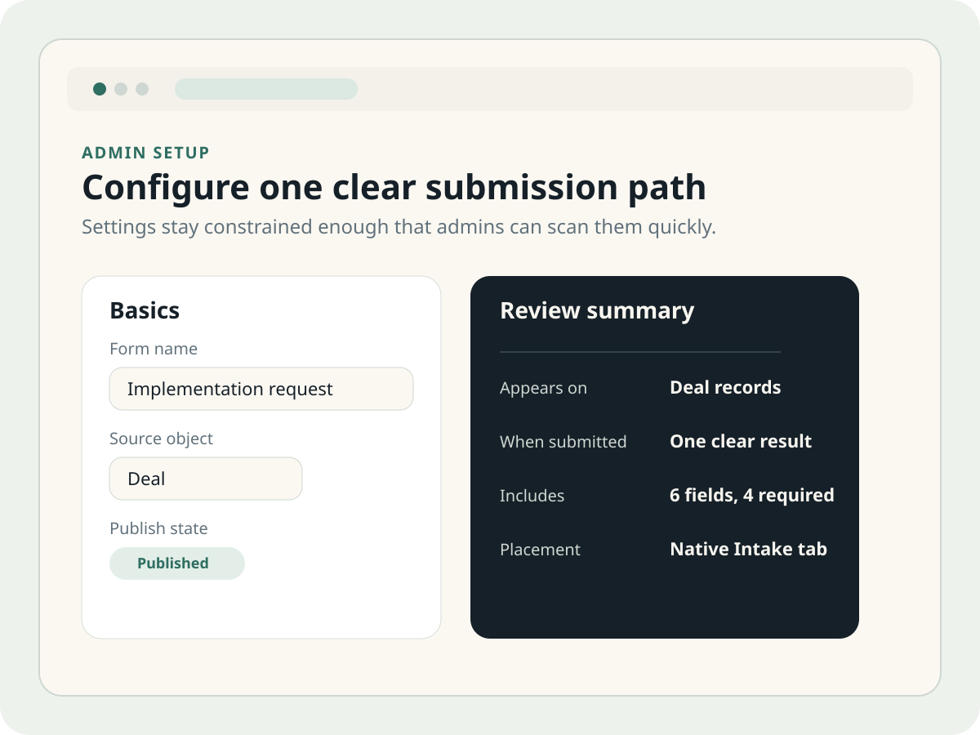Screen dimensions: 980x735
Task: Click the ADMIN SETUP section label
Action: [145, 153]
